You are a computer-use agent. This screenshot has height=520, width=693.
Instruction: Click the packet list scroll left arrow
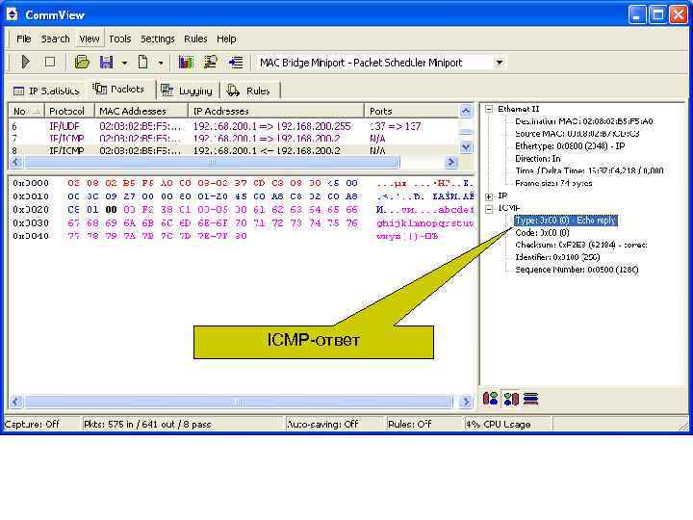pos(16,162)
